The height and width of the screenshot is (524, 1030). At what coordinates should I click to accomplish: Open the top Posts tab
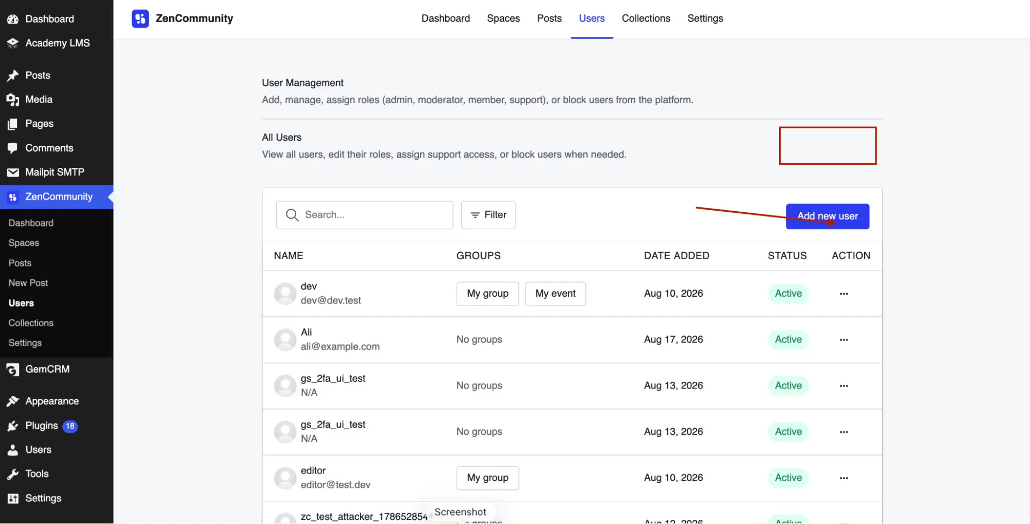(549, 19)
